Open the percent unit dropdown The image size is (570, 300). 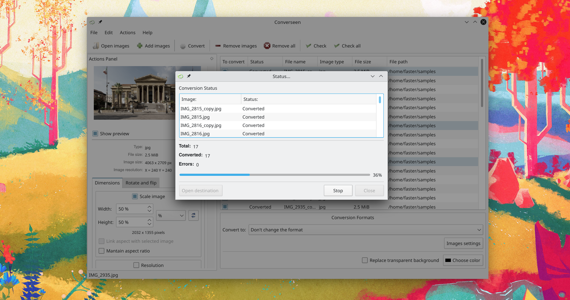(x=171, y=216)
